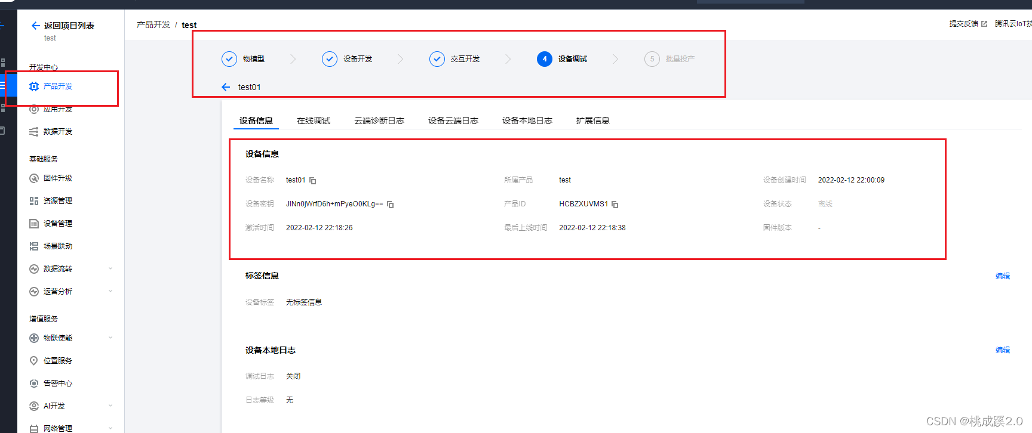Click the 设备开发 step checkmark circle
Image resolution: width=1032 pixels, height=433 pixels.
(x=330, y=59)
